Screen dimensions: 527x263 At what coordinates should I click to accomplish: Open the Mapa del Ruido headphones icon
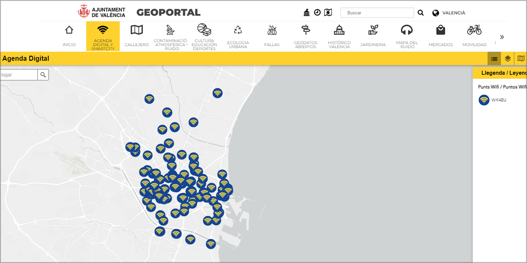pos(407,30)
